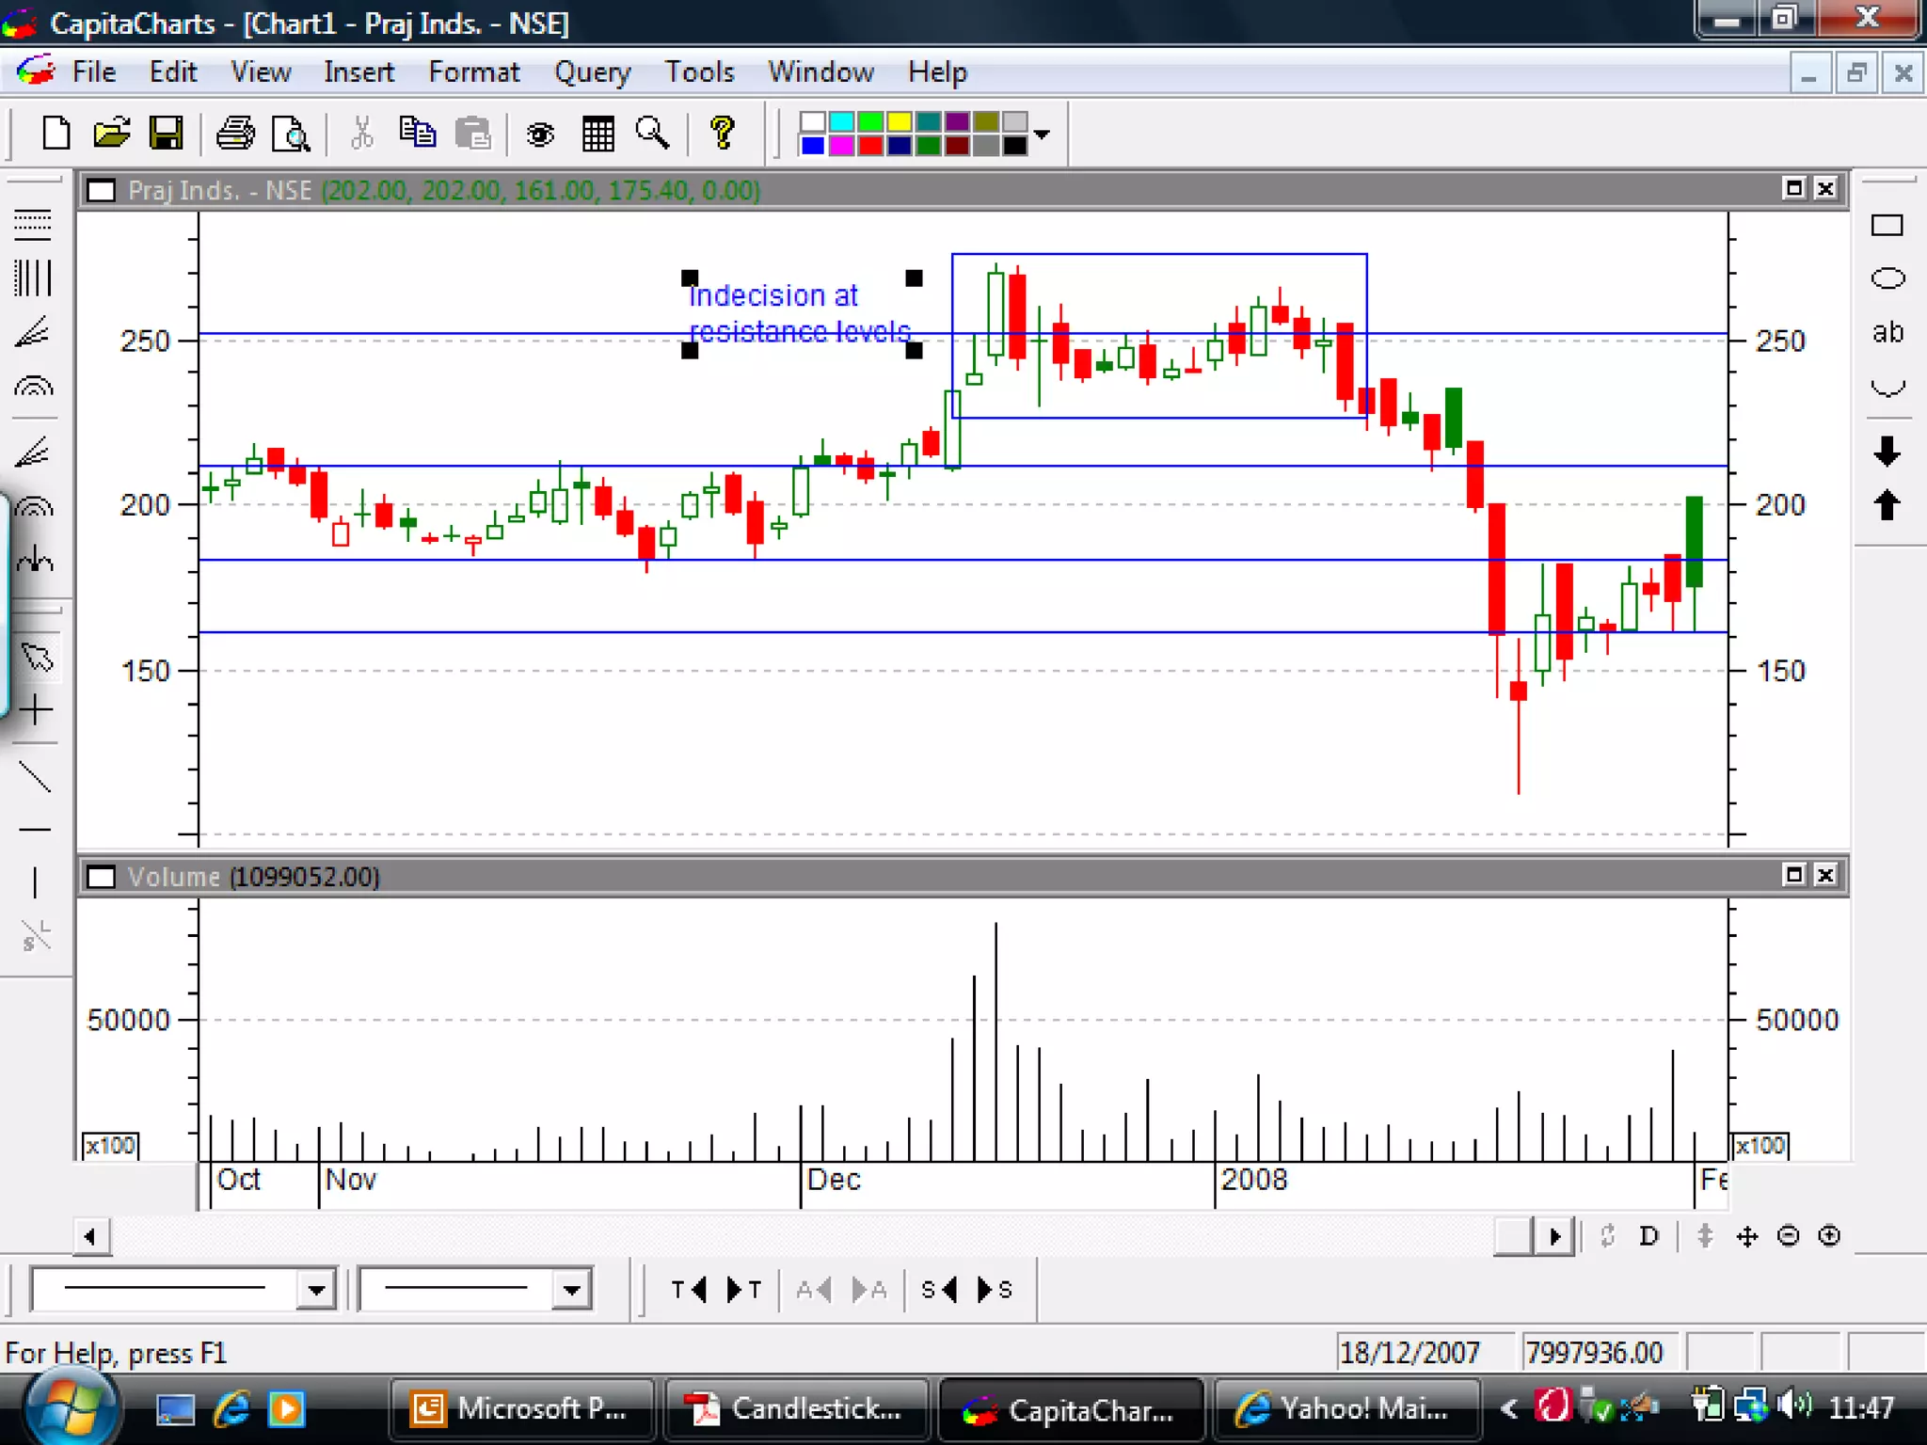Toggle the Praj Inds. price panel checkbox
The width and height of the screenshot is (1927, 1445).
[101, 191]
